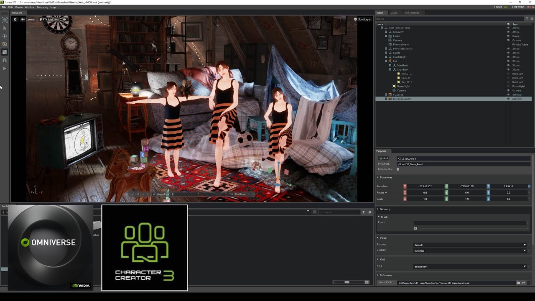This screenshot has width=535, height=301.
Task: Toggle visibility of LightsNight prim
Action: 508,57
